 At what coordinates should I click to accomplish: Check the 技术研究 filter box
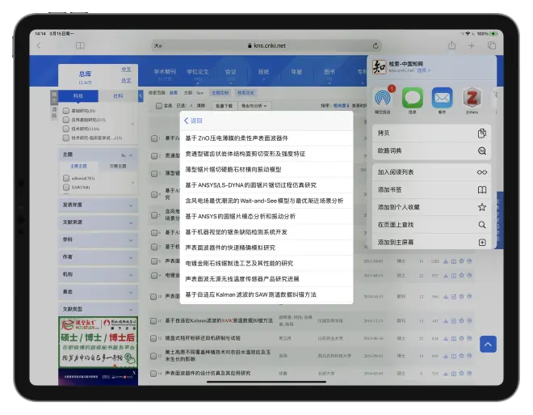pos(66,129)
